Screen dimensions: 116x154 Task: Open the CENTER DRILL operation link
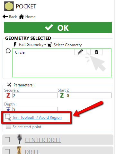tap(43, 140)
